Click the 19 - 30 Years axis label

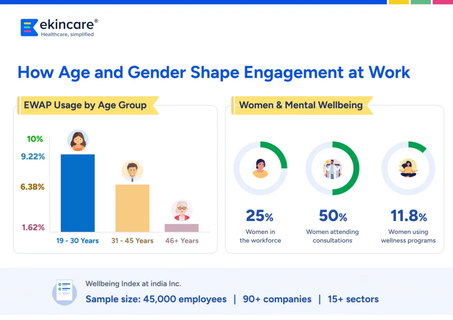[77, 241]
